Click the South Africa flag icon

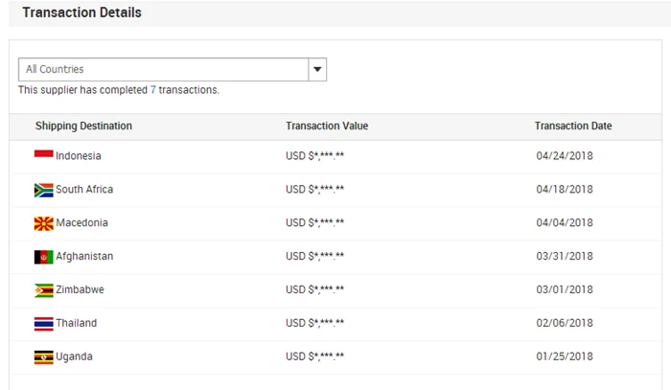point(43,190)
